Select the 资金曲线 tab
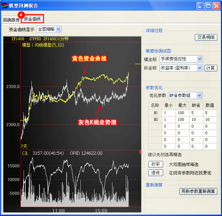The width and height of the screenshot is (222, 216). [32, 19]
